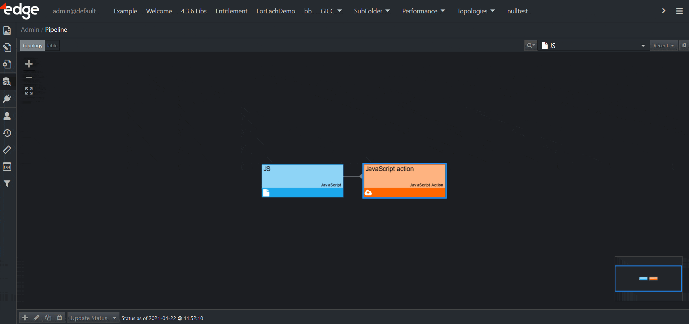
Task: Click the Admin breadcrumb link
Action: click(30, 30)
